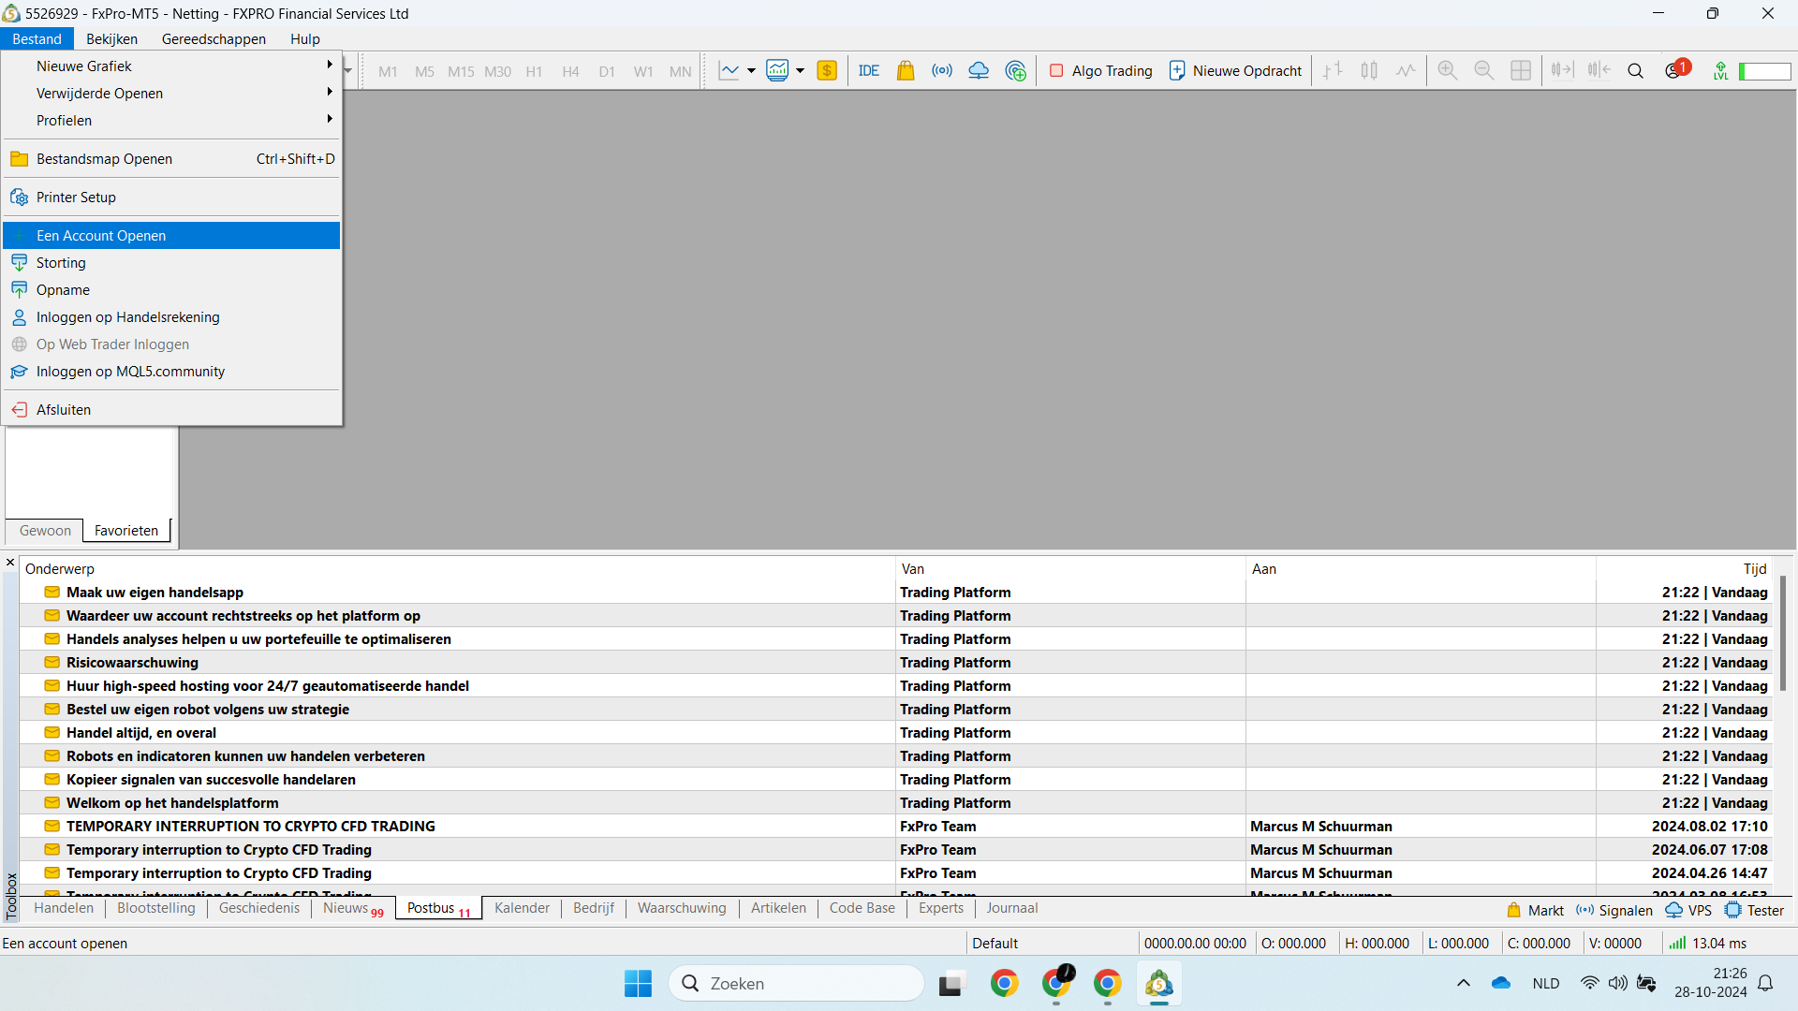
Task: Open the Tester button in the toolbox bar
Action: coord(1754,910)
